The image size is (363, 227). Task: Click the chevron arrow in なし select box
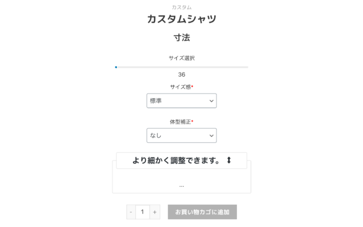(211, 136)
